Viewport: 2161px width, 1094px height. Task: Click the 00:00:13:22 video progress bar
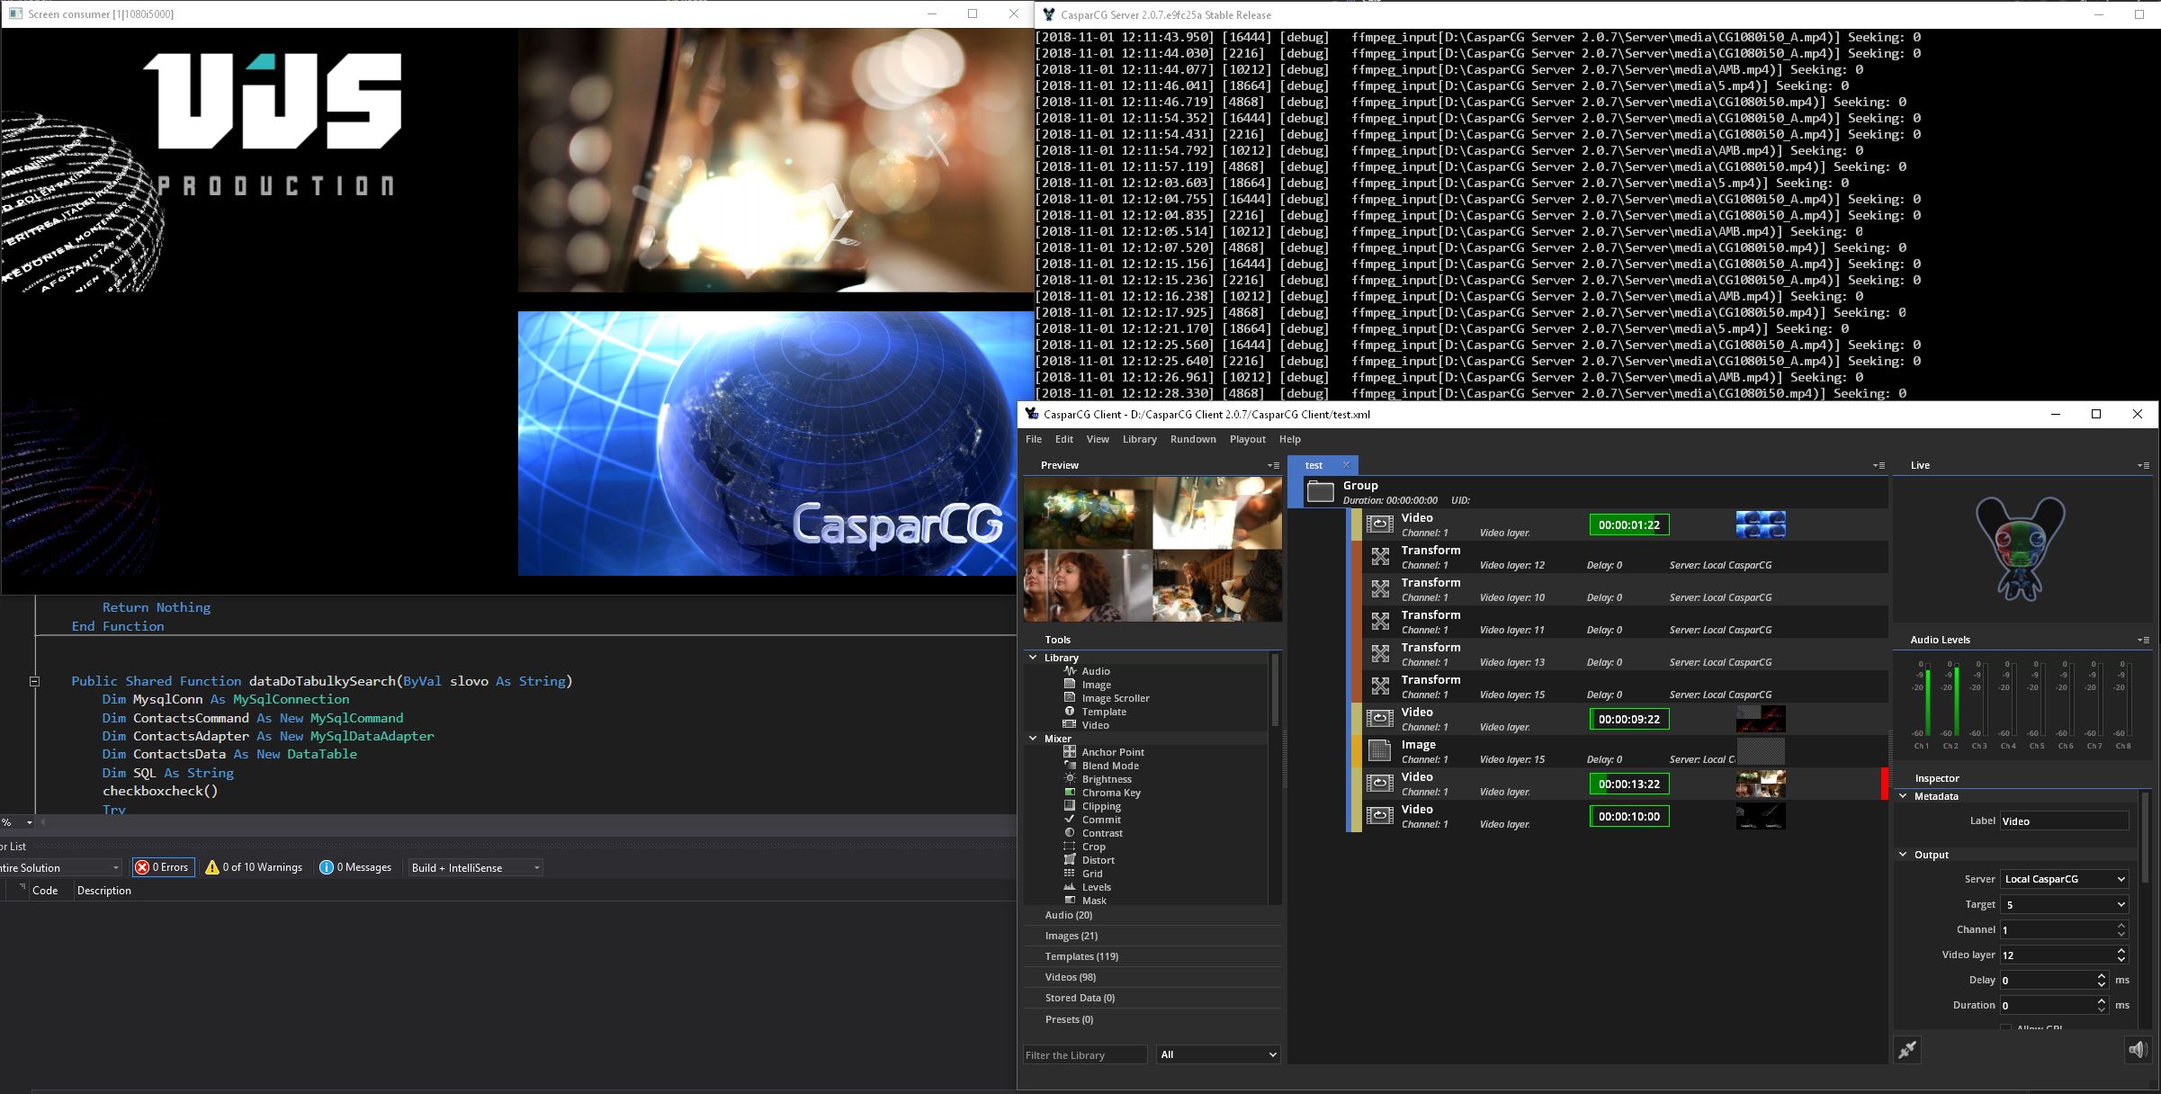pos(1629,784)
